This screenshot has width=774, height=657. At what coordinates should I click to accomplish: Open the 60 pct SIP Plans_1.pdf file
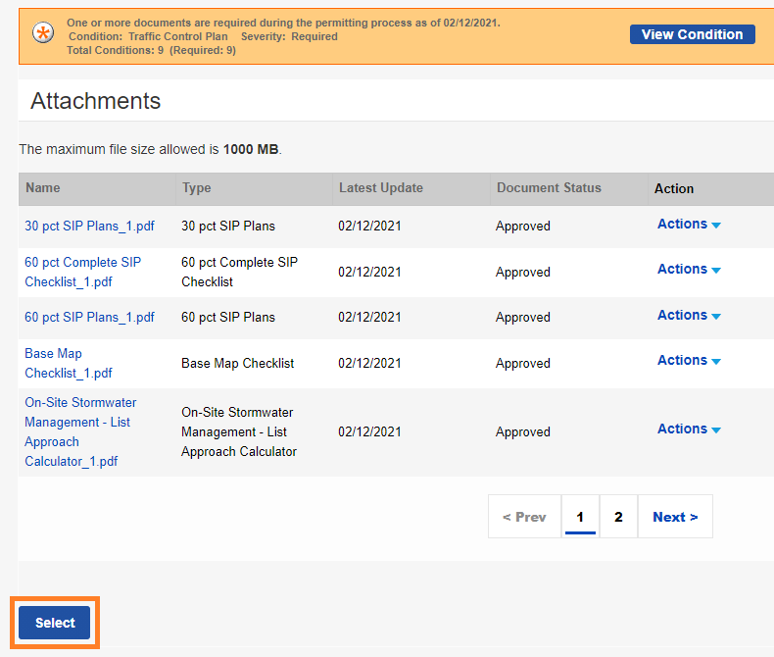tap(89, 317)
